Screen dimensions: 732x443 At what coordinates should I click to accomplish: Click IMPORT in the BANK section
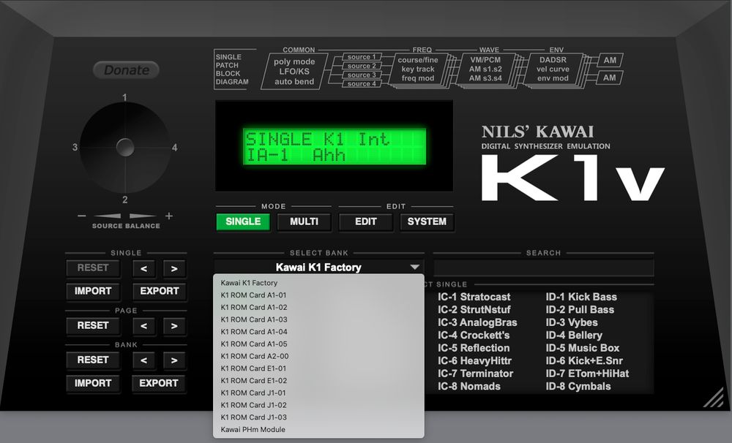tap(93, 383)
